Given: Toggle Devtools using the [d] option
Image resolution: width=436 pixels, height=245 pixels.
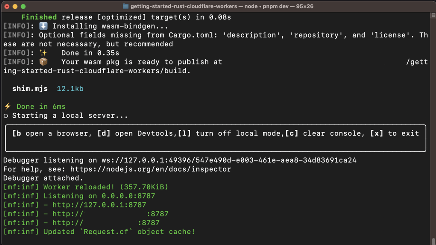Looking at the screenshot, I should coord(104,133).
